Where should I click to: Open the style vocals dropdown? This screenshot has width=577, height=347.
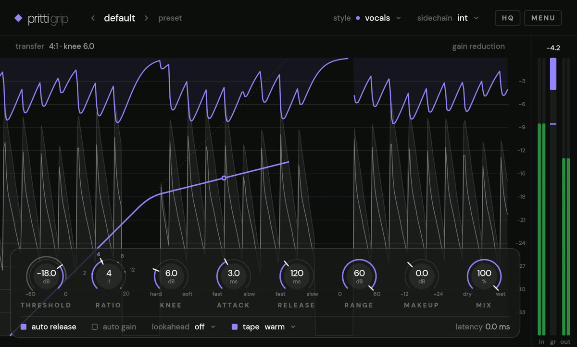tap(383, 18)
